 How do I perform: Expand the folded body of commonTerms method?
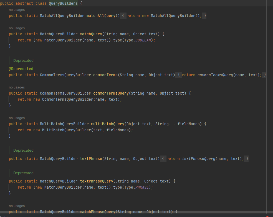coord(178,75)
